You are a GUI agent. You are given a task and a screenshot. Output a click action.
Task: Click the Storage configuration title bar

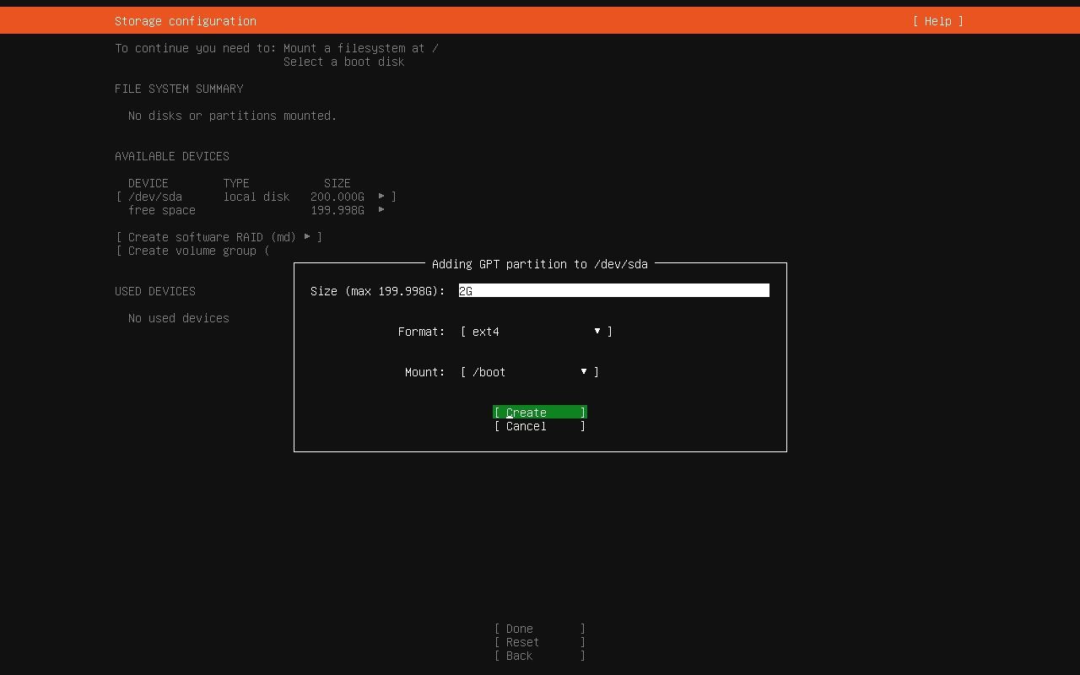(185, 20)
